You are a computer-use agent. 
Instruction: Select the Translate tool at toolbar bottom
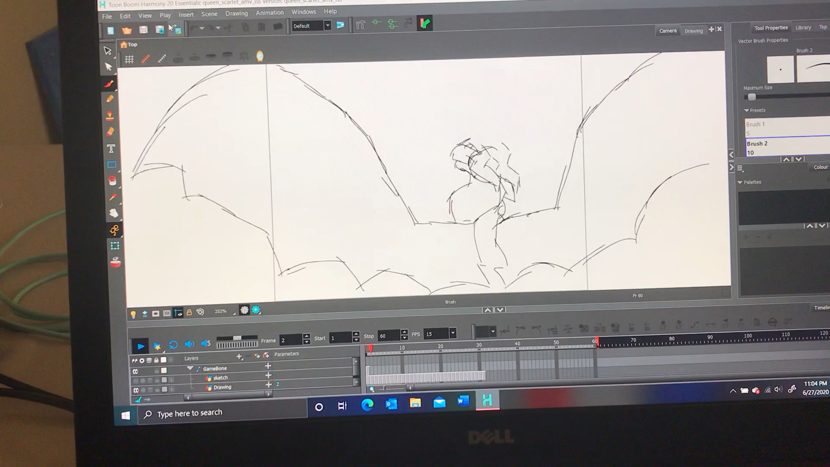pos(115,262)
